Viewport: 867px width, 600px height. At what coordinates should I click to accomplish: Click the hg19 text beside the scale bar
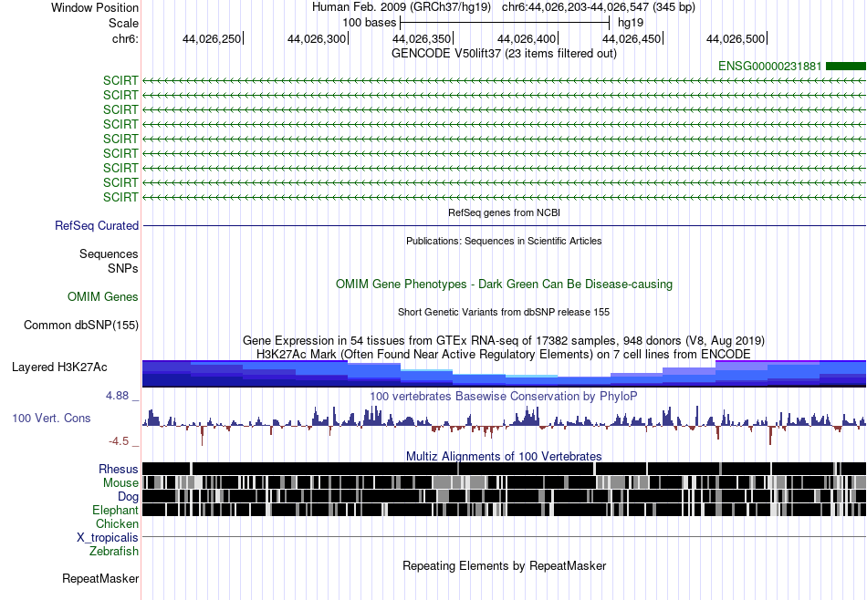(x=631, y=23)
